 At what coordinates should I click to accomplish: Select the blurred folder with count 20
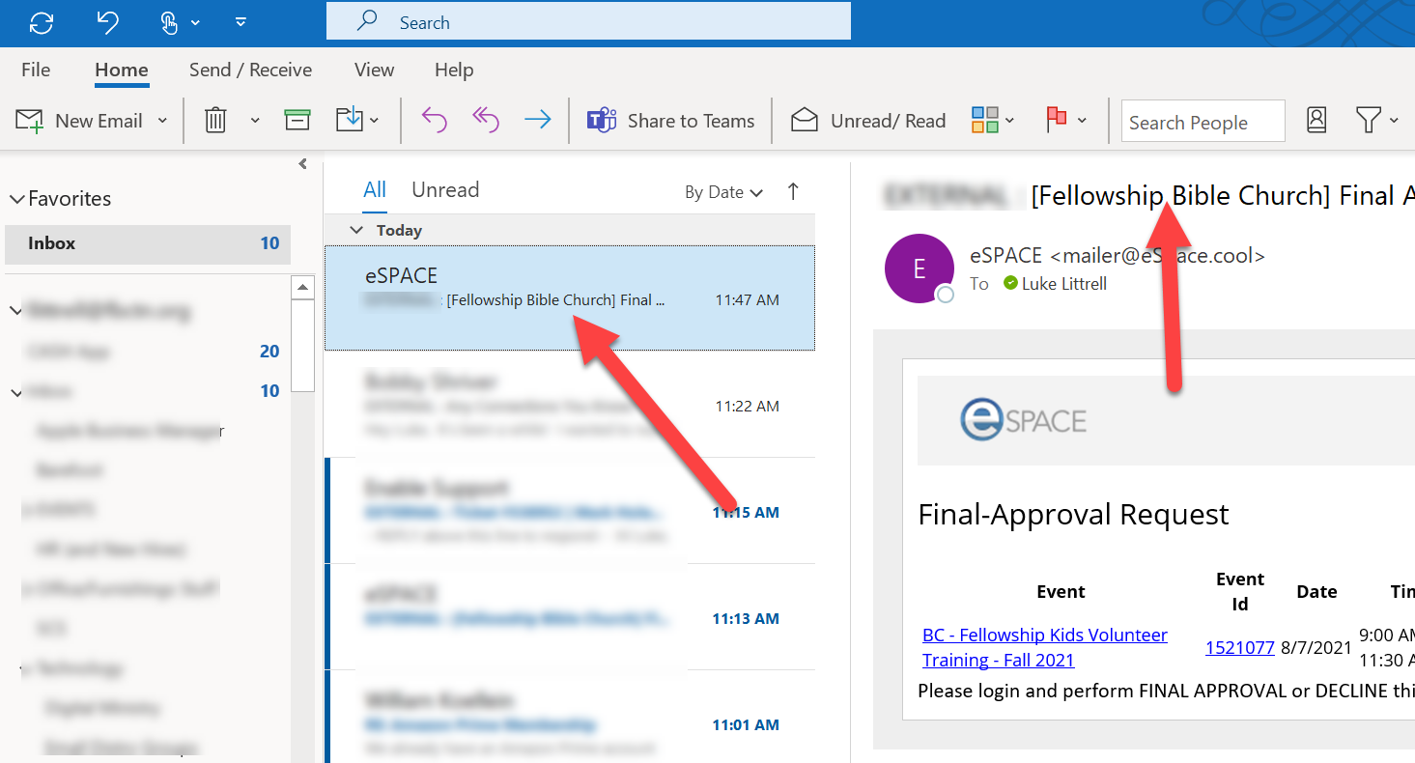pos(148,352)
